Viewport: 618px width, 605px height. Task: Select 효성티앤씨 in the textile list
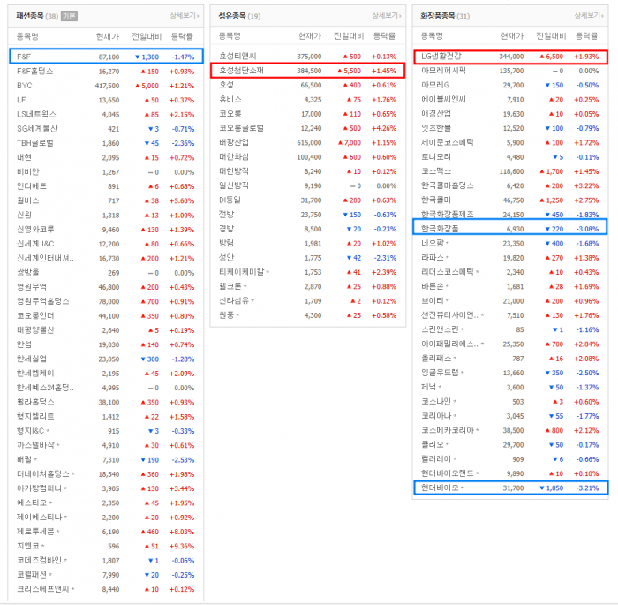(x=237, y=57)
